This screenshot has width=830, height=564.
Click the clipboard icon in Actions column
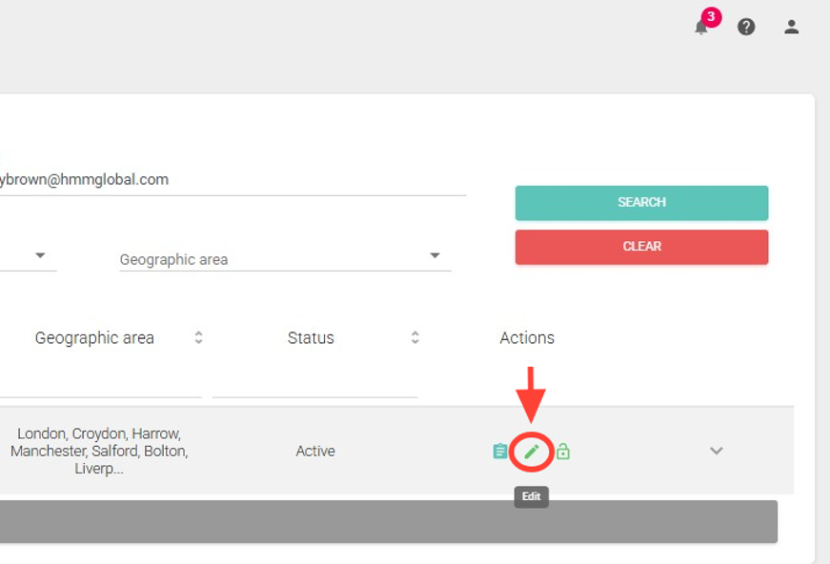[500, 452]
